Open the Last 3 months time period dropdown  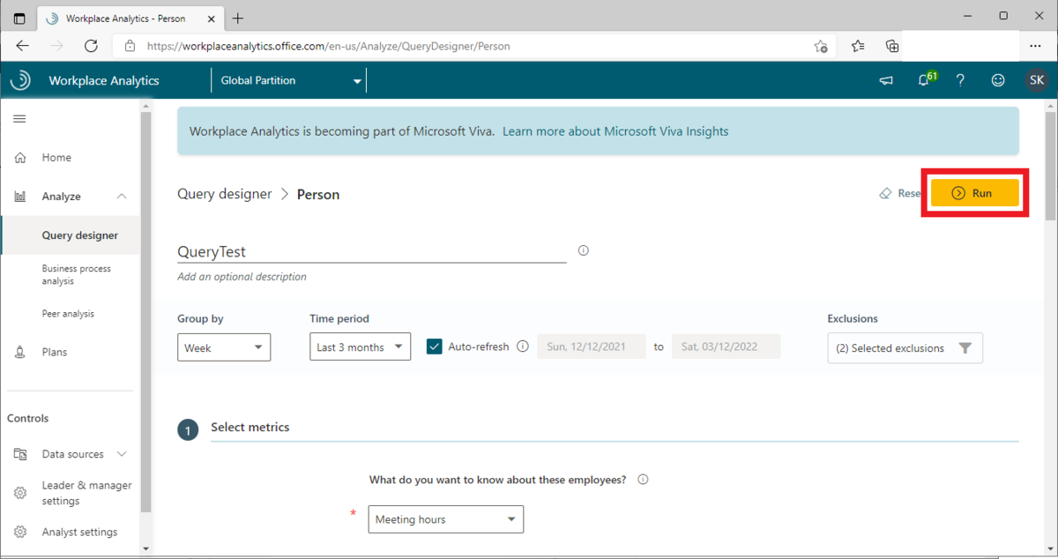pyautogui.click(x=360, y=347)
